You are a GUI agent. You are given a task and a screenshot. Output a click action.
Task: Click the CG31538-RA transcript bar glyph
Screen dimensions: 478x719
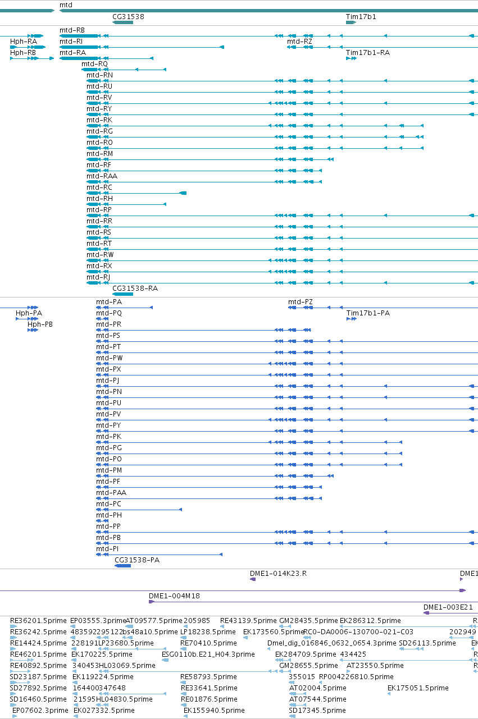point(123,294)
